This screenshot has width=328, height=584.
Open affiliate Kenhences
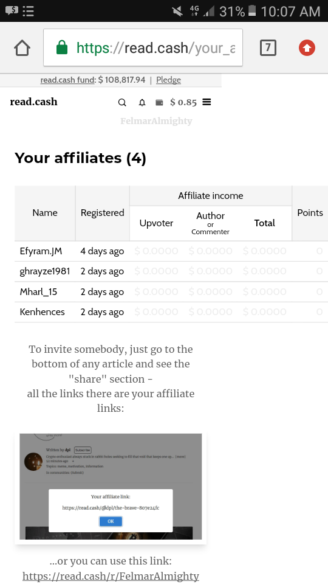click(42, 311)
